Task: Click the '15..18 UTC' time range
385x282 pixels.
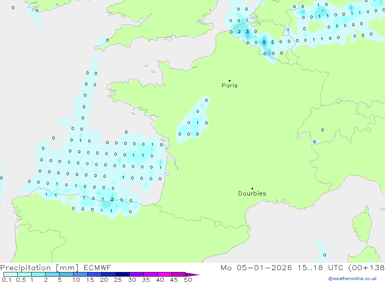Action: (x=320, y=268)
